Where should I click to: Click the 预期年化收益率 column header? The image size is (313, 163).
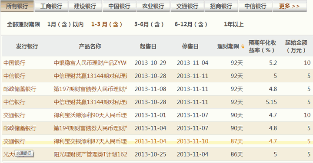(262, 46)
